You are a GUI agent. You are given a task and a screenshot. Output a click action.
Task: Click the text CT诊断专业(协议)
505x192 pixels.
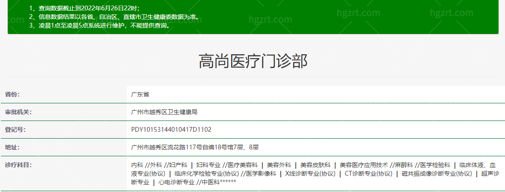368,173
